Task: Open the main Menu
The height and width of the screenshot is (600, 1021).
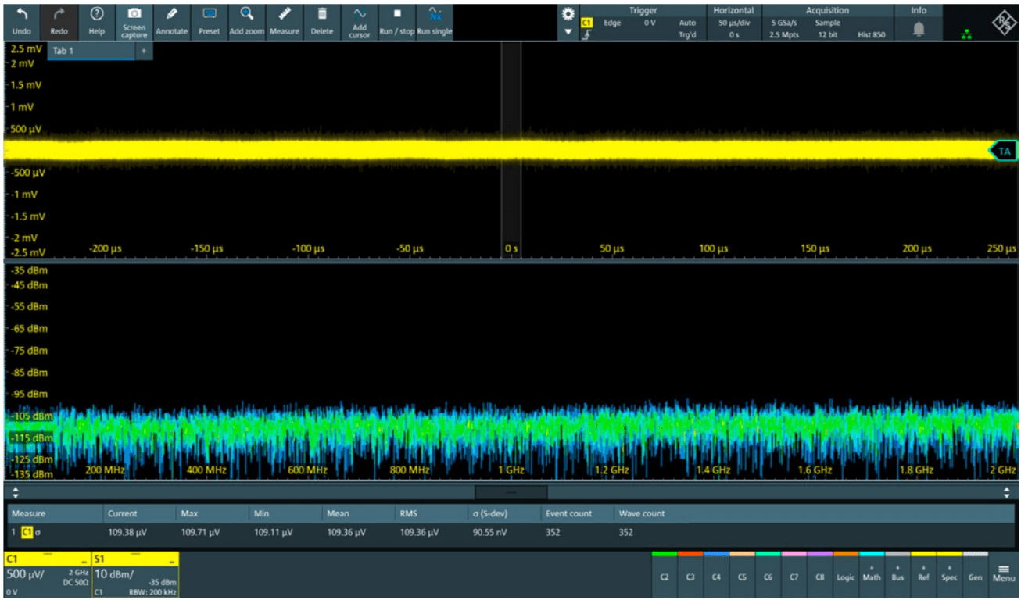Action: click(x=1004, y=574)
